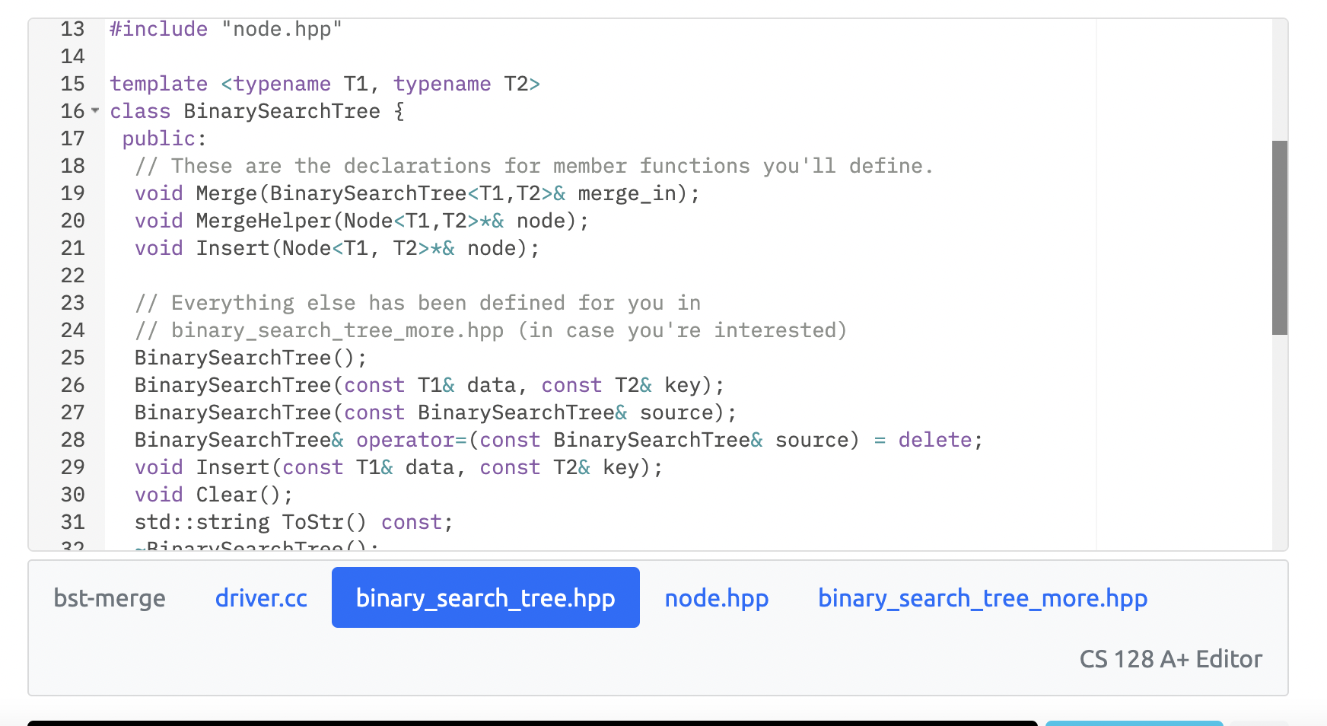The width and height of the screenshot is (1327, 726).
Task: Select the public access specifier on line 17
Action: pos(159,139)
